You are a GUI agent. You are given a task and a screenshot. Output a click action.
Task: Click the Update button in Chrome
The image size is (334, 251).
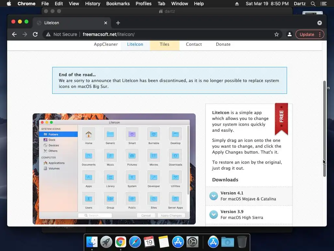[x=307, y=34]
